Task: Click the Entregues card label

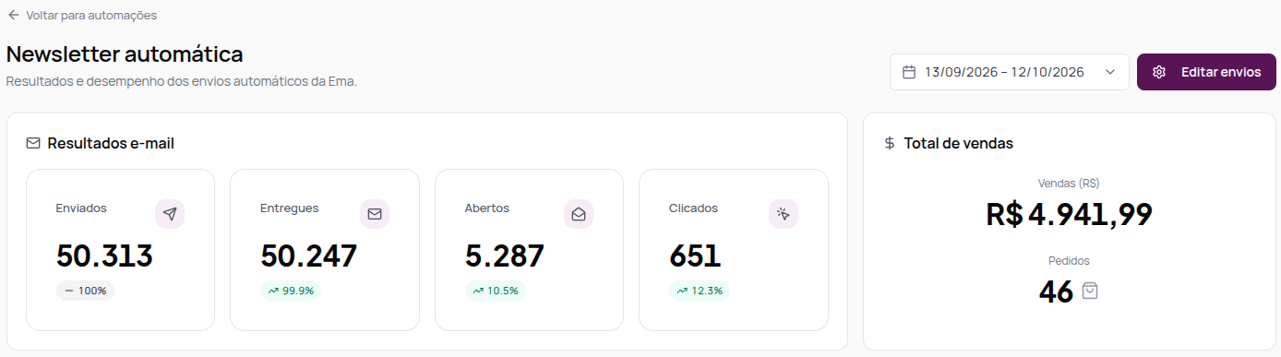Action: (x=290, y=208)
